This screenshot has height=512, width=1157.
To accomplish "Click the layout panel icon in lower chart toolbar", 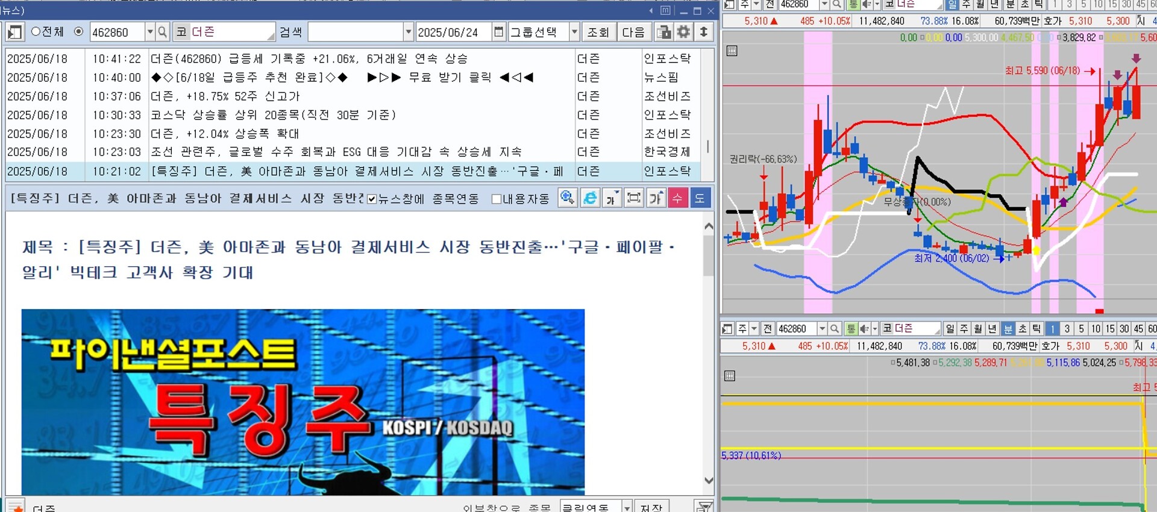I will click(x=727, y=328).
